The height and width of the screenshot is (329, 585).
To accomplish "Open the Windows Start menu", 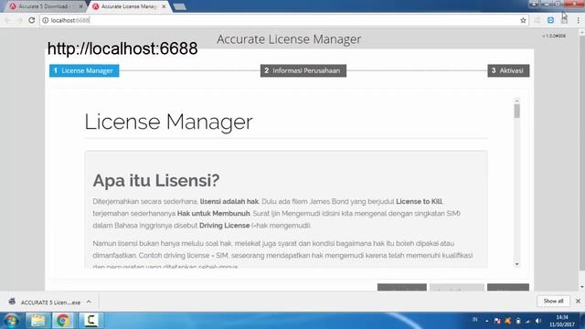I will point(11,321).
